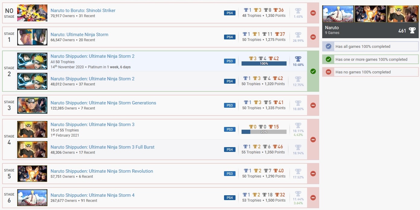This screenshot has width=420, height=210.
Task: Open Naruto to Boruto: Shinobi Striker link
Action: [x=83, y=11]
